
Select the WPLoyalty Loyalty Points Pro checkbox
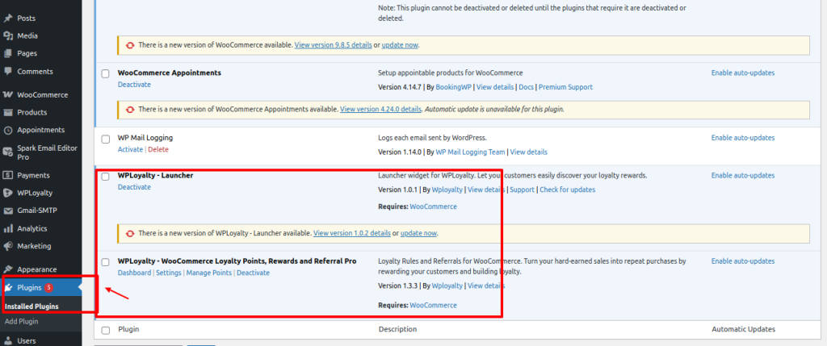pos(106,262)
